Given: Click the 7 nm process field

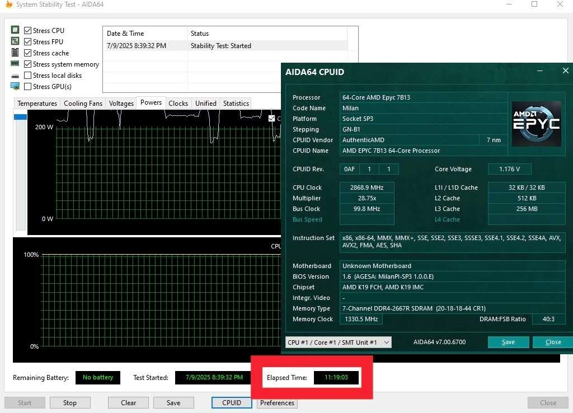Looking at the screenshot, I should click(494, 140).
